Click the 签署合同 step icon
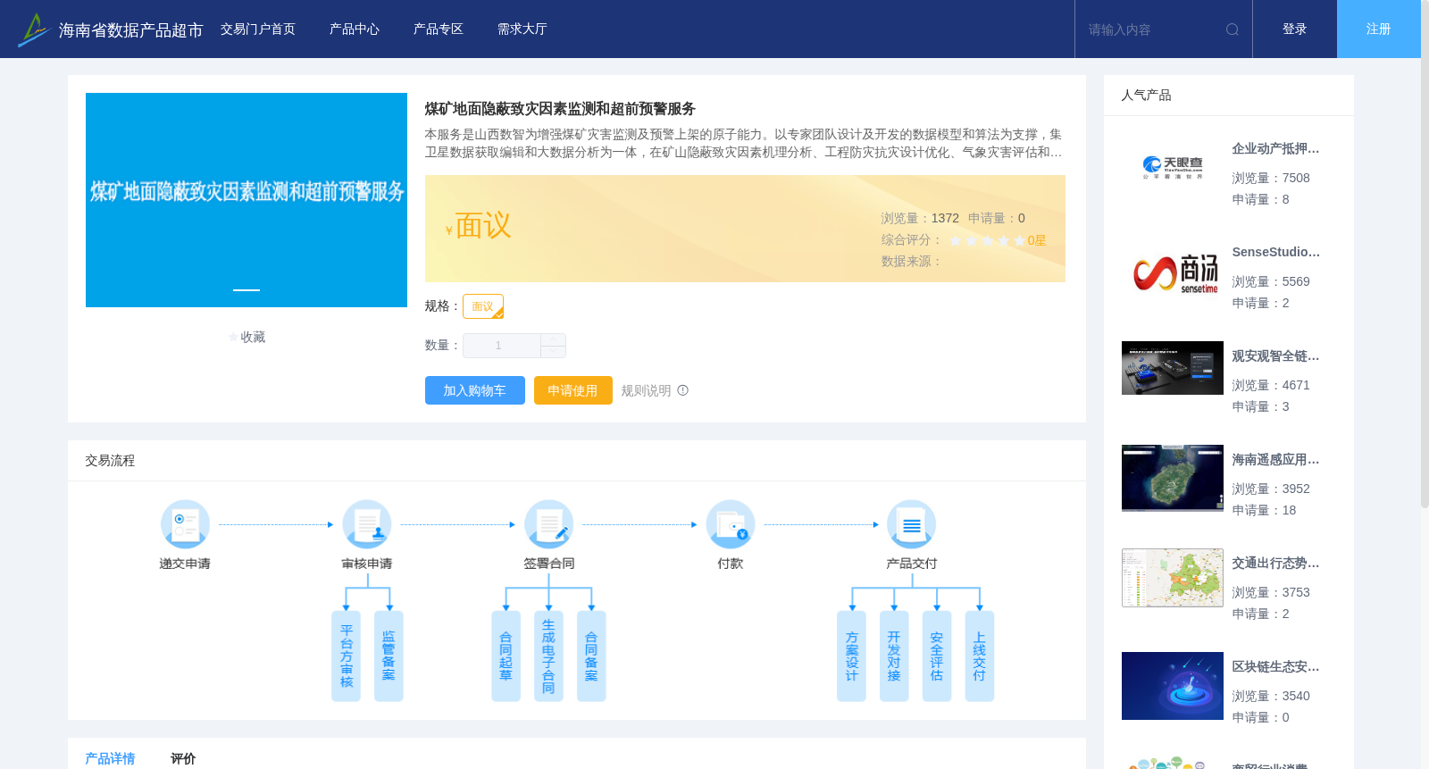1429x769 pixels. pyautogui.click(x=548, y=524)
